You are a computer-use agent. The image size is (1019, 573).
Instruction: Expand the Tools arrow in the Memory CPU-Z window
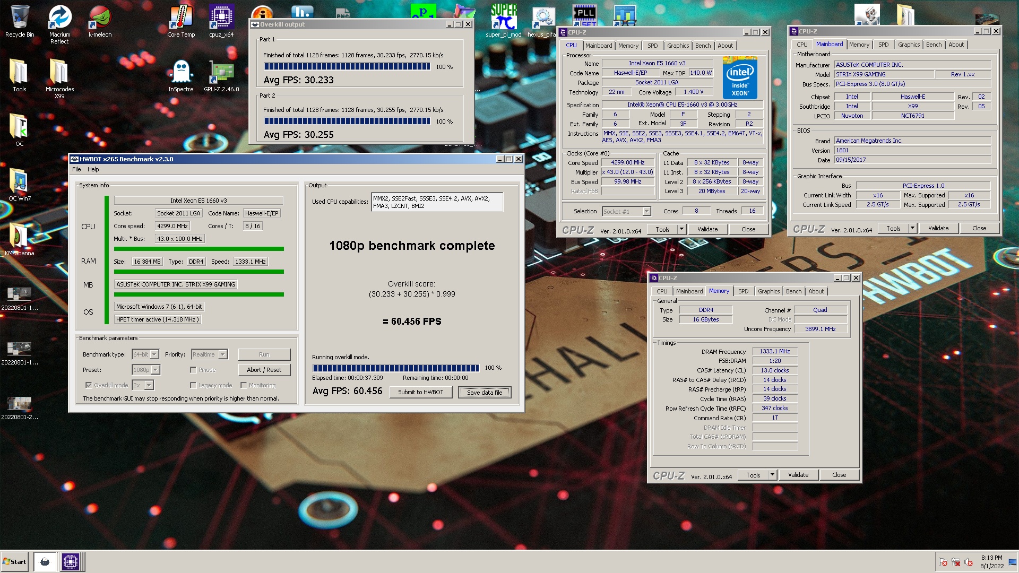[773, 475]
